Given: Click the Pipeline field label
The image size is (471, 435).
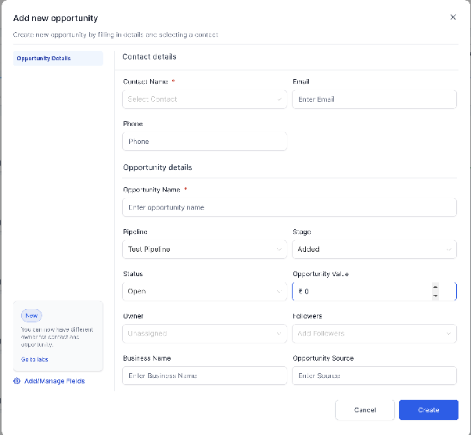Looking at the screenshot, I should (135, 232).
